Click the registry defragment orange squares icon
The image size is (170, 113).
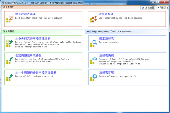93,19
